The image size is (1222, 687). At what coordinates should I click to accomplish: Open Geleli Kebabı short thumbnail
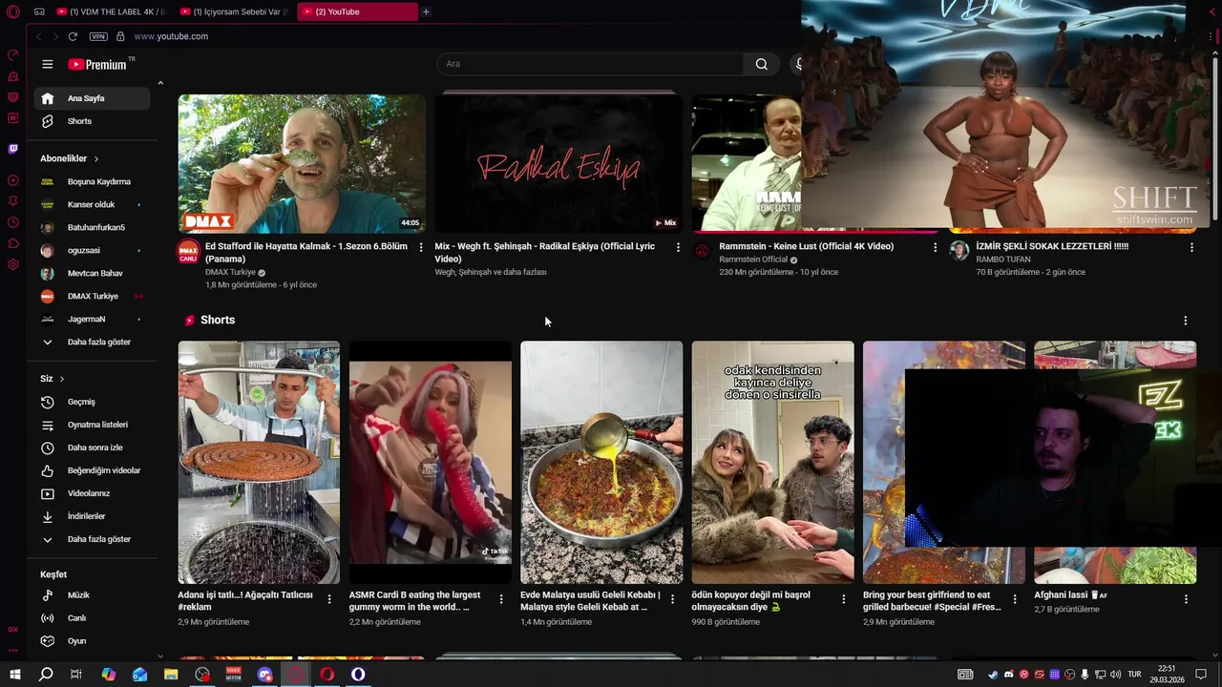601,463
